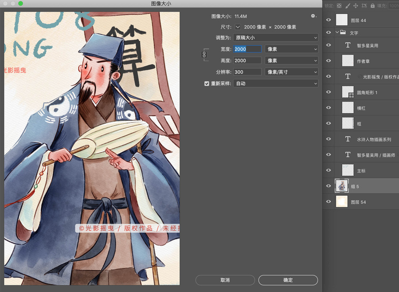Hide the 图层 54 layer
This screenshot has height=292, width=399.
329,201
